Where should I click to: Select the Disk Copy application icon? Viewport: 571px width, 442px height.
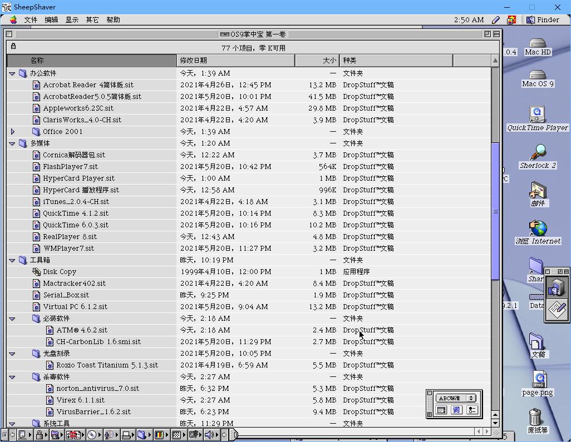coord(36,272)
